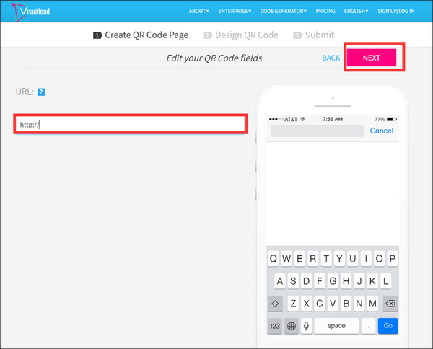Tap the blue Go key
Screen dimensions: 433x349
[x=388, y=325]
